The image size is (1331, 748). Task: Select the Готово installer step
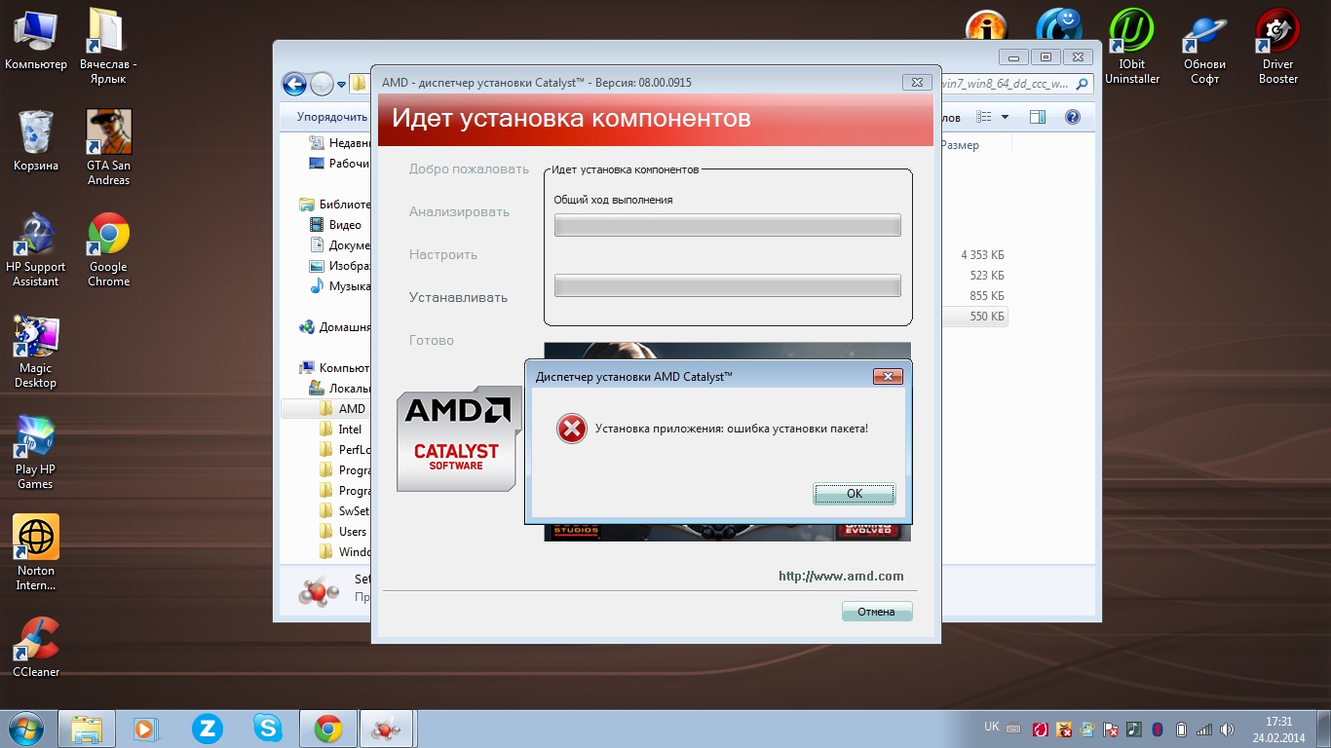(432, 340)
